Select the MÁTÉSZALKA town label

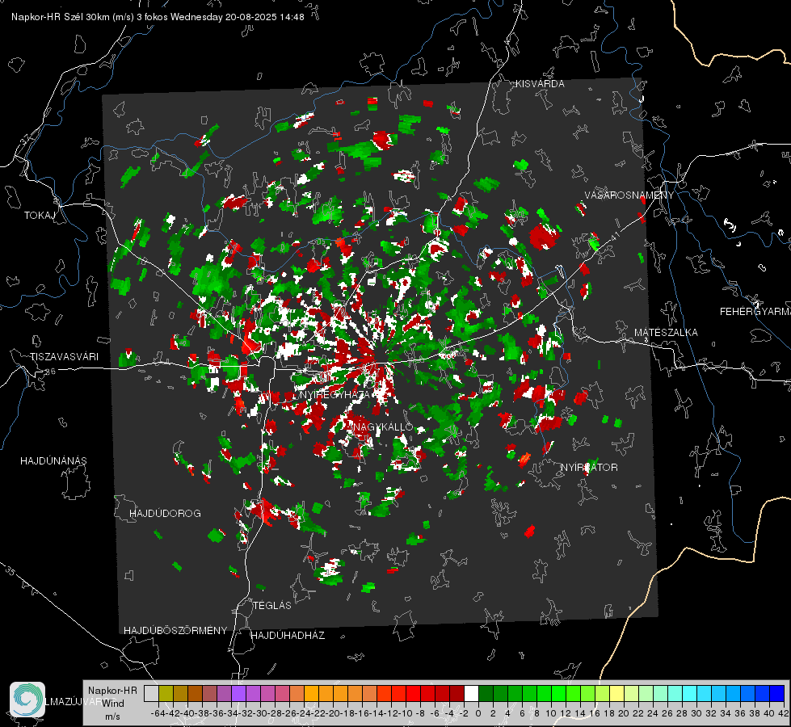(x=666, y=333)
